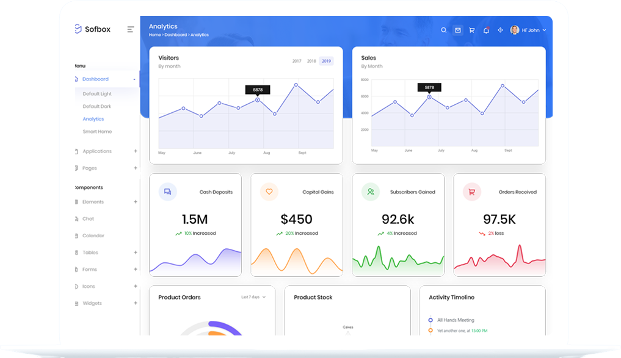Click the compass icon in the header

(x=499, y=29)
